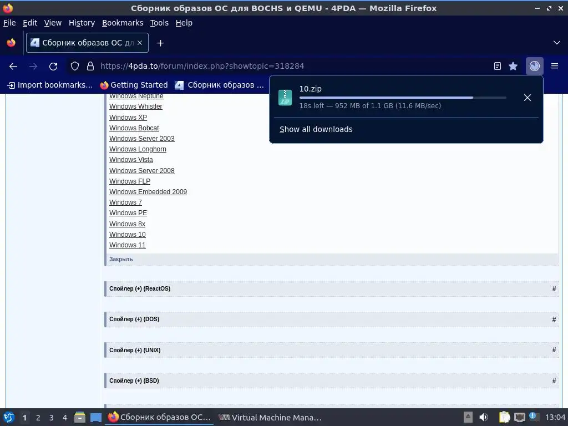568x426 pixels.
Task: Open the Windows XP link
Action: [x=128, y=118]
